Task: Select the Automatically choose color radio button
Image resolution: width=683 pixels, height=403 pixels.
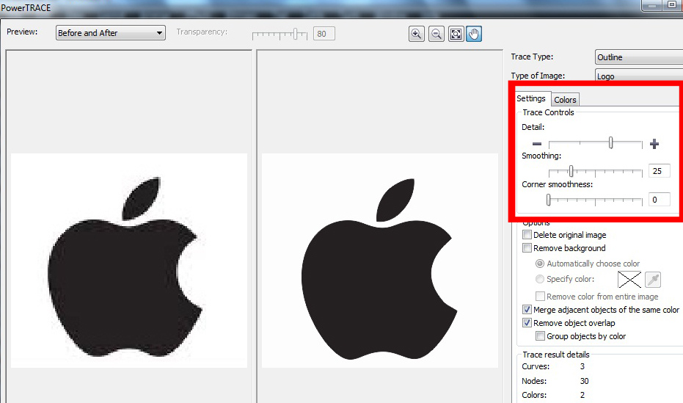Action: (x=540, y=264)
